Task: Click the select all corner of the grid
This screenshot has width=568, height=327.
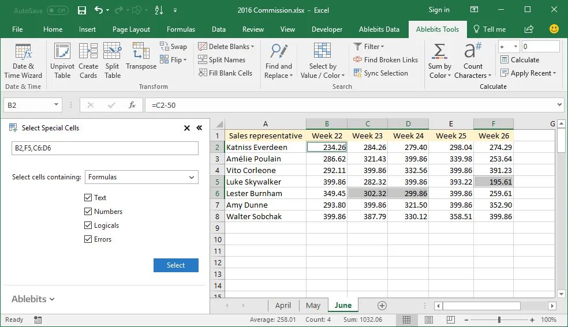Action: tap(219, 124)
